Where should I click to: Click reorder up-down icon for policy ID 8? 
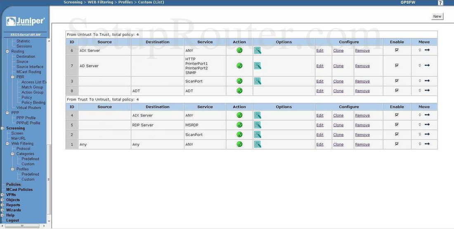[420, 90]
